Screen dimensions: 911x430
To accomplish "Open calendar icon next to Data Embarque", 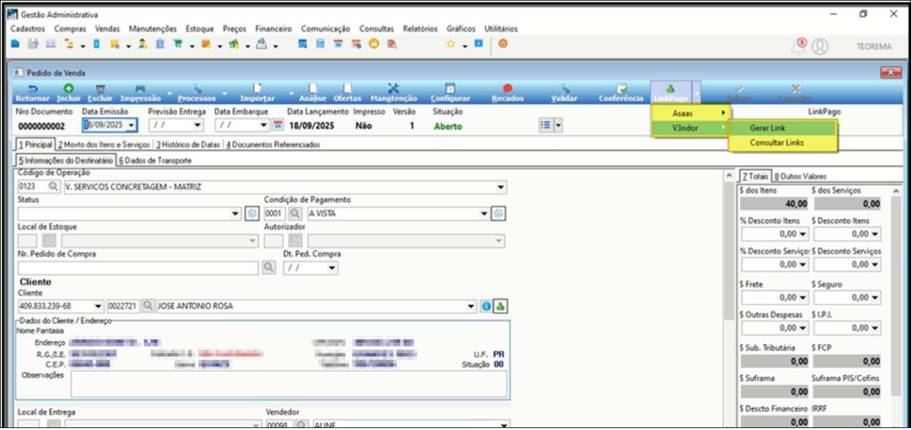I will coord(277,125).
